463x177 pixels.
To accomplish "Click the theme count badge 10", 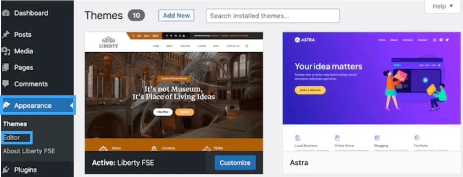I will (x=136, y=15).
